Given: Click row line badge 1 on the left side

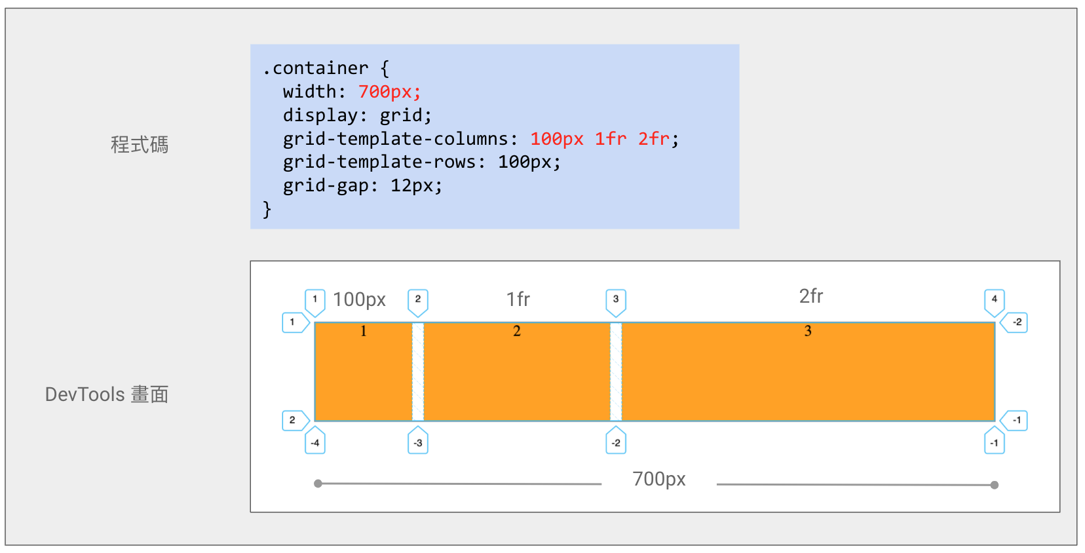Looking at the screenshot, I should click(x=294, y=322).
